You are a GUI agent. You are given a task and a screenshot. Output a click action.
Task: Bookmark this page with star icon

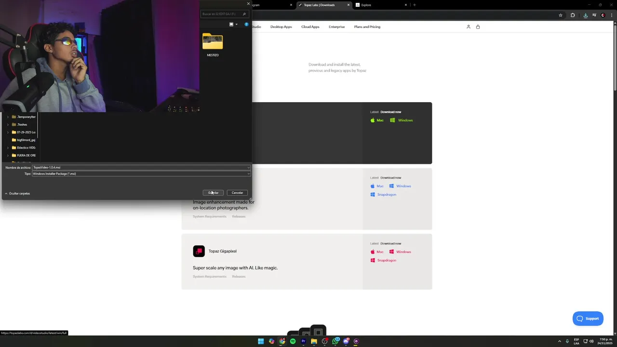561,15
